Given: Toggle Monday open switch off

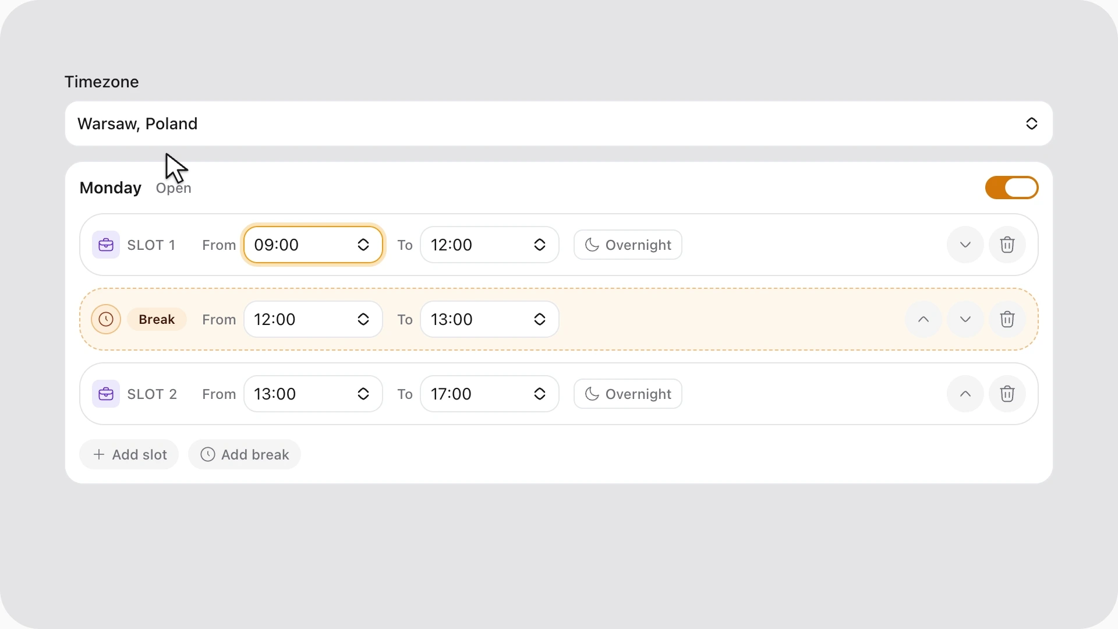Looking at the screenshot, I should (1012, 188).
